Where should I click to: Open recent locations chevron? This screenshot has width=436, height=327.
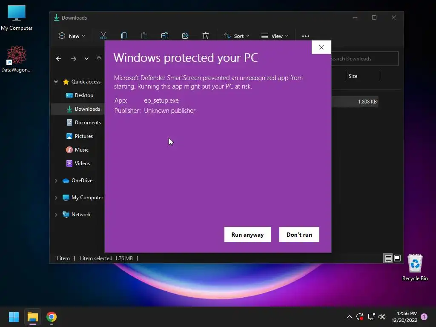(86, 59)
